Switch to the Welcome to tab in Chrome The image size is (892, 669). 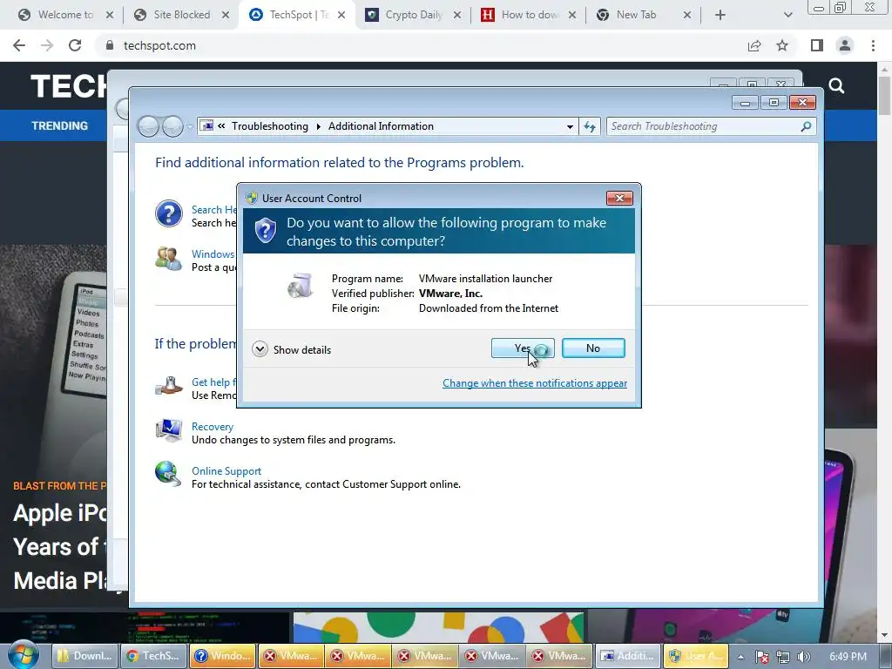click(65, 15)
